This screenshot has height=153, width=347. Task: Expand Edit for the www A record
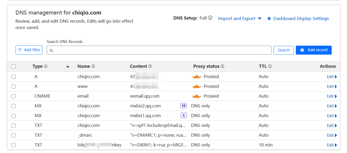332,86
